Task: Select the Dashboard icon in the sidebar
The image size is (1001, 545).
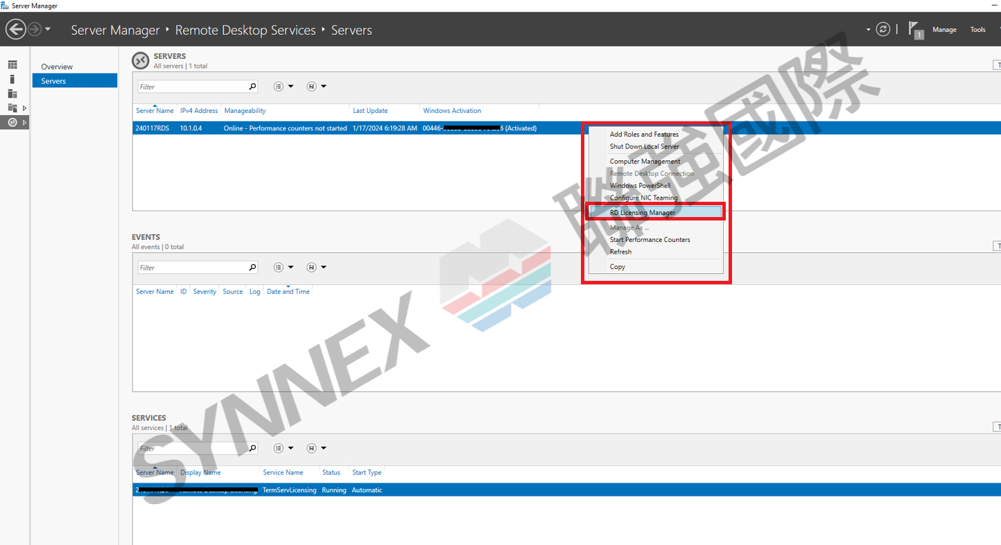Action: 12,64
